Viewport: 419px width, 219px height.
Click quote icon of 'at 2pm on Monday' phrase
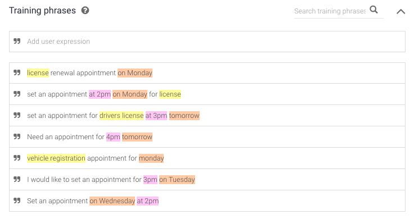click(x=17, y=94)
